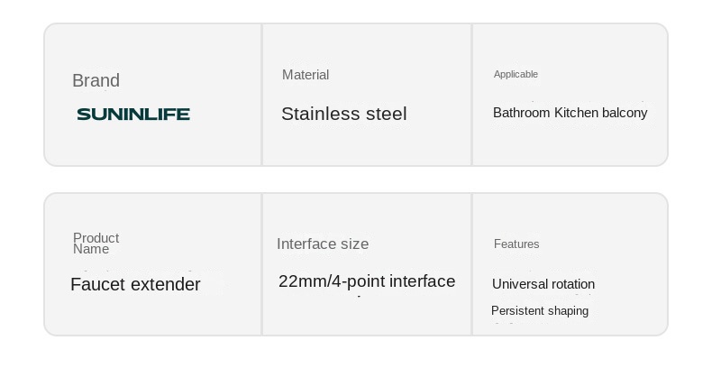Click the SUNINLIFE brand logo

pyautogui.click(x=133, y=114)
